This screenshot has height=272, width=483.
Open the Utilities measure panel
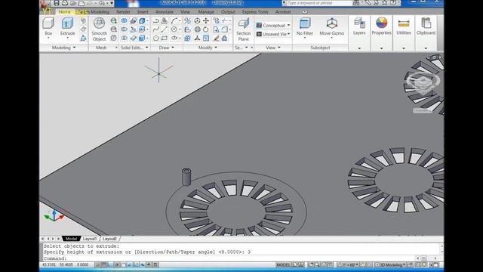(x=404, y=26)
